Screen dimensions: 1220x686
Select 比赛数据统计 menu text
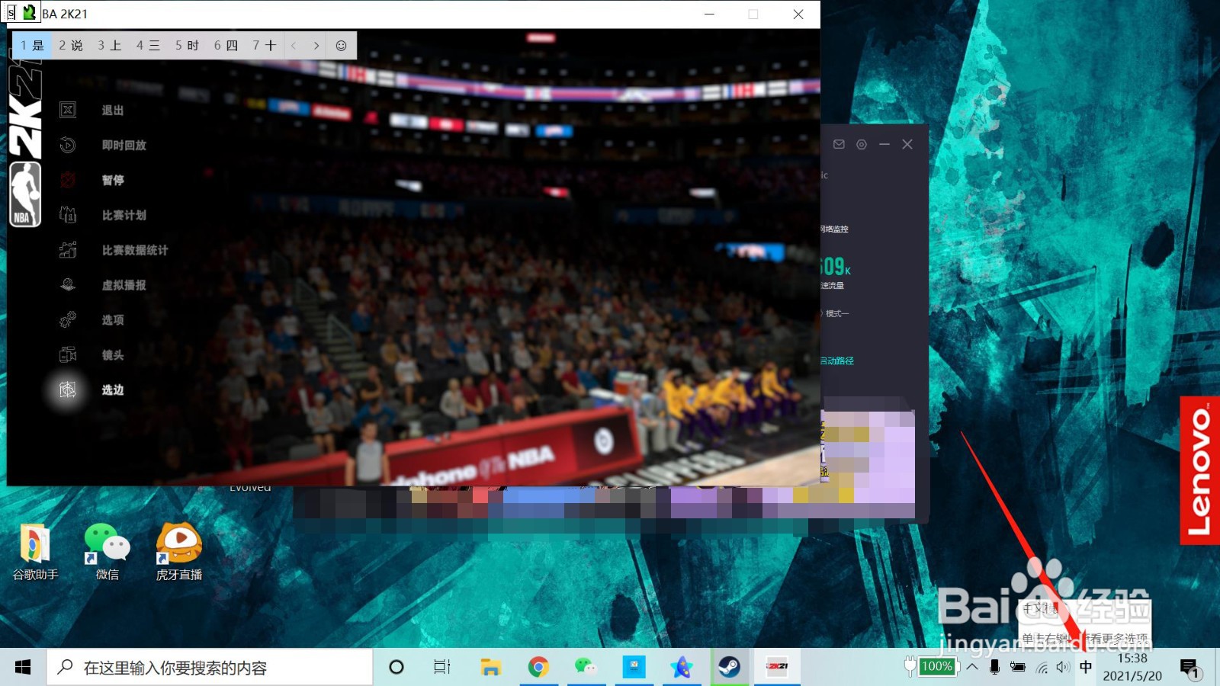click(135, 250)
